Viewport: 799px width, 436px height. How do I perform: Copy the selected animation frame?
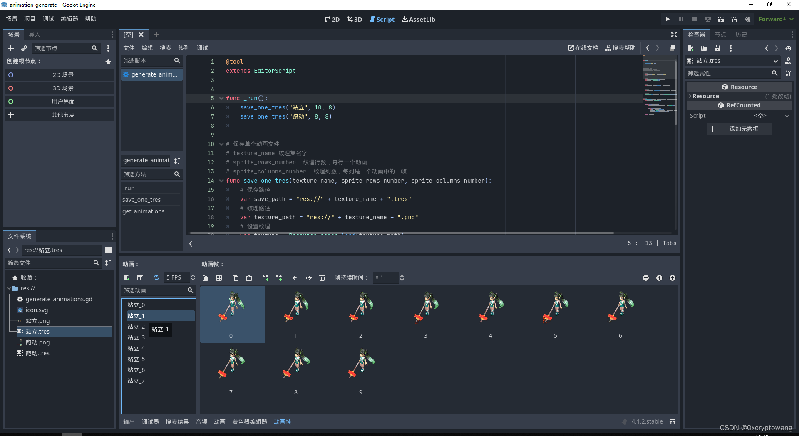236,277
